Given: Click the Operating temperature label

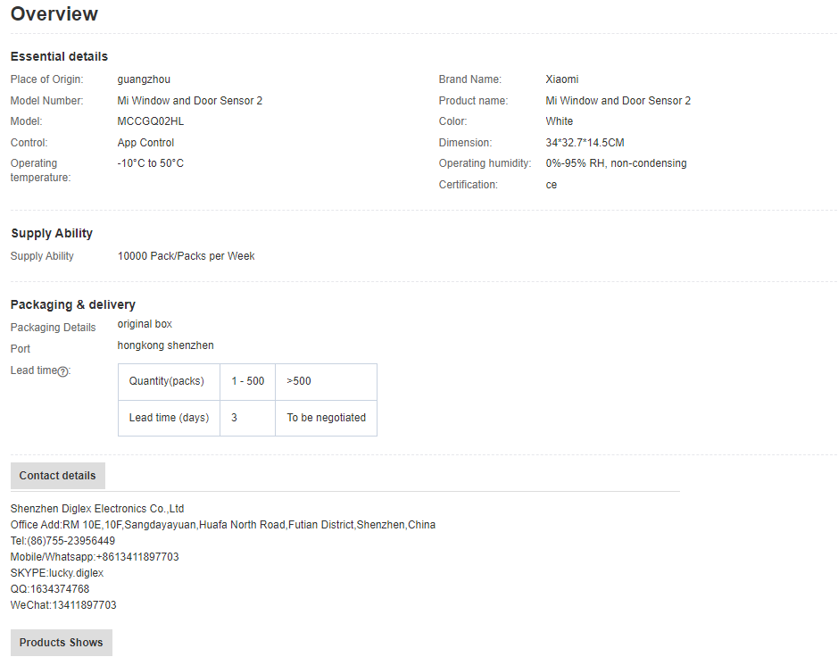Looking at the screenshot, I should [41, 170].
